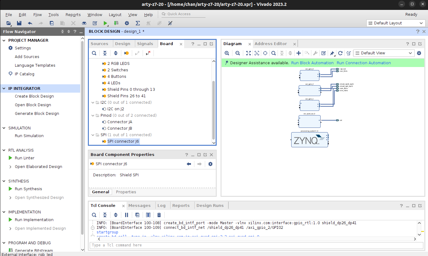The width and height of the screenshot is (428, 256).
Task: Open the Design Runs tab
Action: [x=210, y=206]
